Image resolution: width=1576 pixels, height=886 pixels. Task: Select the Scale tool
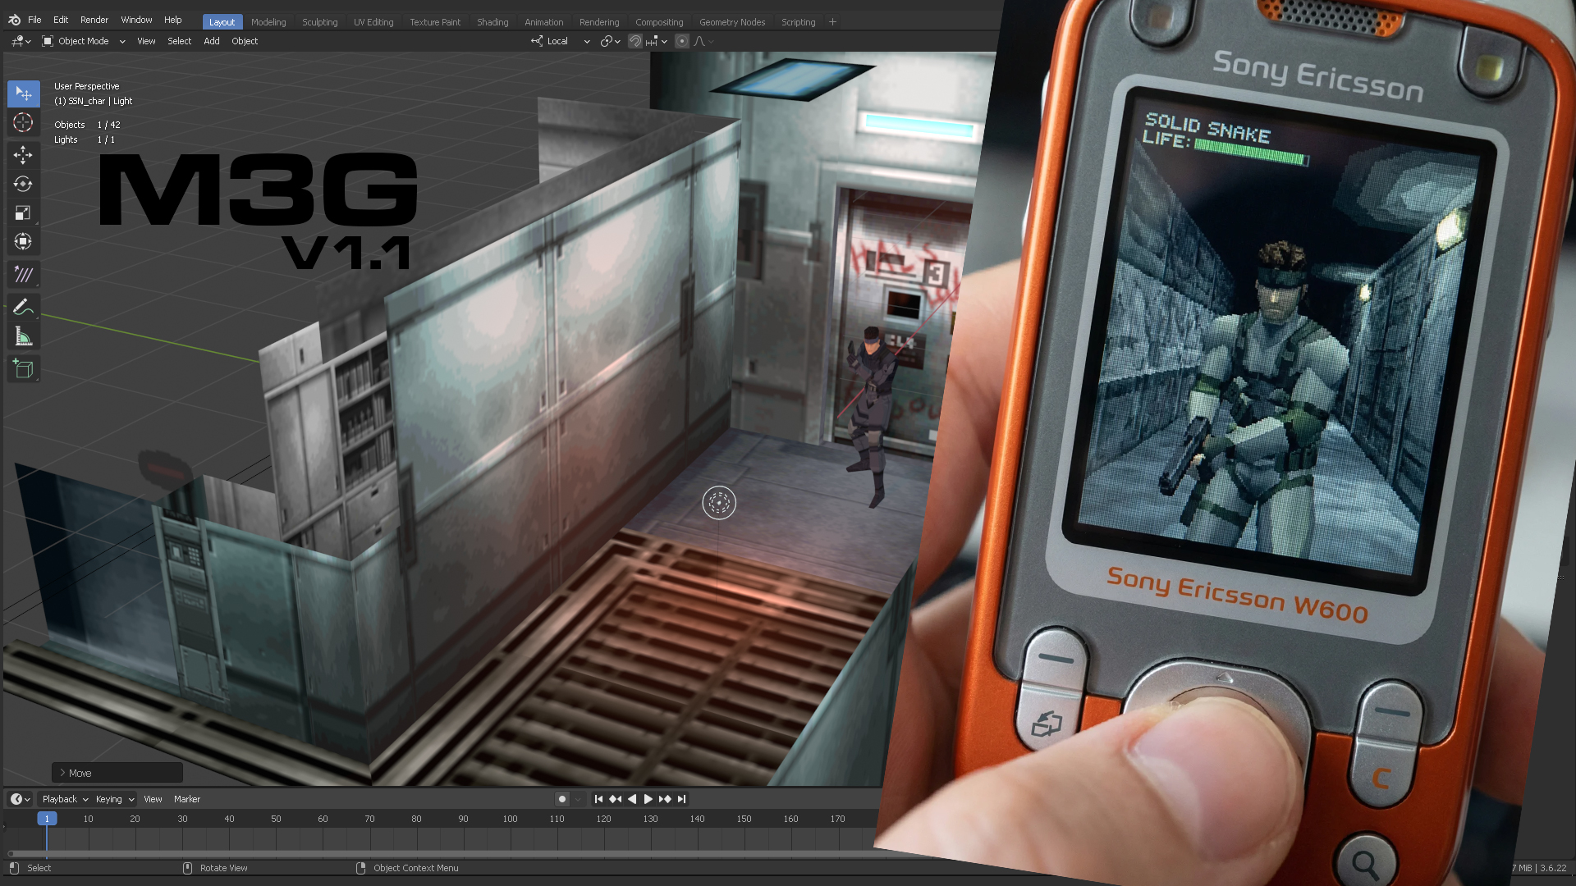(23, 212)
